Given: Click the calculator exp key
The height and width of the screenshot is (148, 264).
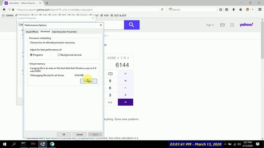Looking at the screenshot, I should (110, 102).
